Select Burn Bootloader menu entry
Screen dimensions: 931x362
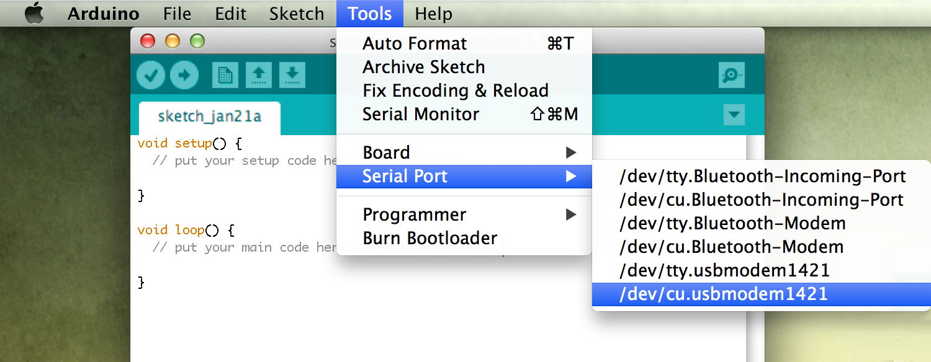tap(464, 238)
